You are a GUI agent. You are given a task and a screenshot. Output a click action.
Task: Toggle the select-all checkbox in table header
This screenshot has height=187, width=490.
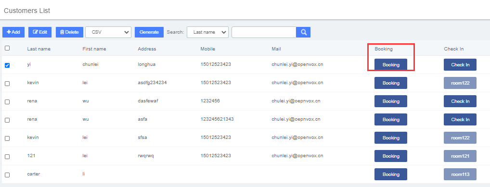point(8,48)
